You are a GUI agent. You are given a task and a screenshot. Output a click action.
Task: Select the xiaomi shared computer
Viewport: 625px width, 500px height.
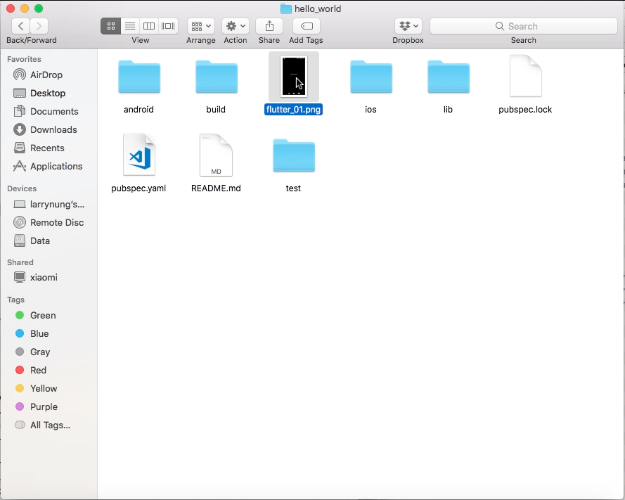click(49, 278)
